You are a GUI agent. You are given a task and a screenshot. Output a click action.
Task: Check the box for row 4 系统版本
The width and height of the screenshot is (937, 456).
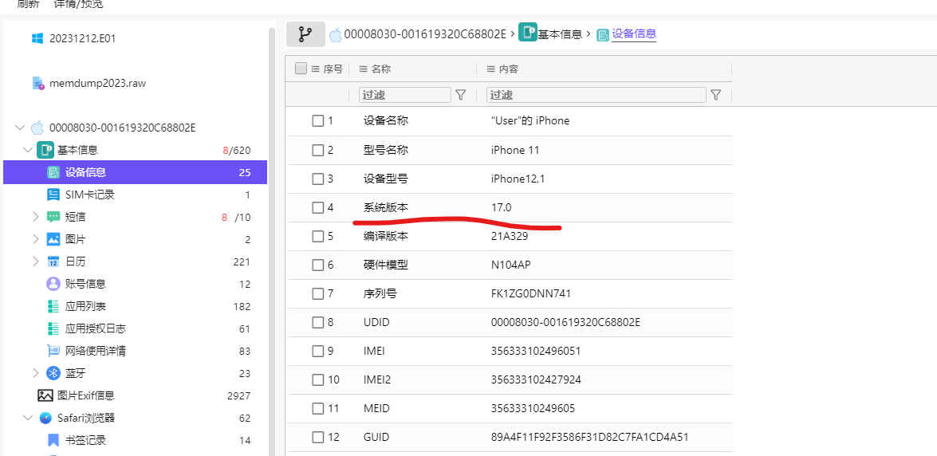(318, 207)
